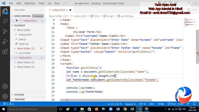The height and width of the screenshot is (112, 199).
Task: Collapse the Open Editors section
Action: [x=12, y=16]
